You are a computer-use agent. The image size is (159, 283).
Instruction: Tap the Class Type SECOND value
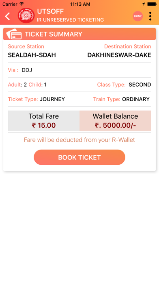pos(140,85)
